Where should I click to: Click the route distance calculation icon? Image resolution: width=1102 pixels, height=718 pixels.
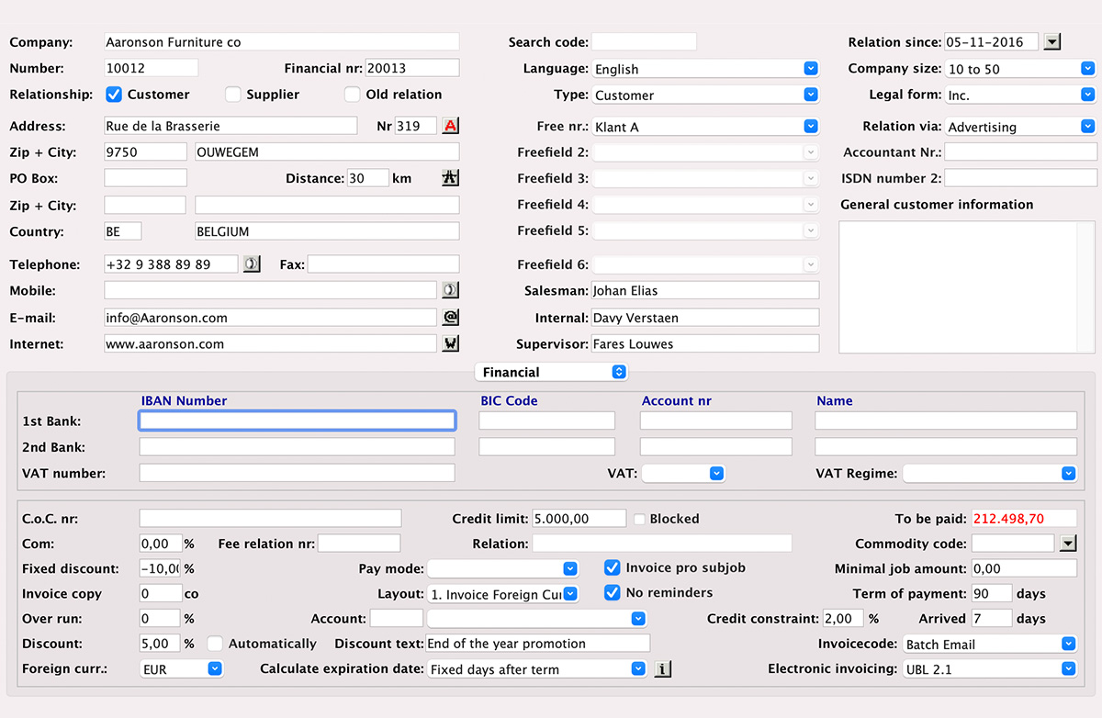click(x=450, y=178)
